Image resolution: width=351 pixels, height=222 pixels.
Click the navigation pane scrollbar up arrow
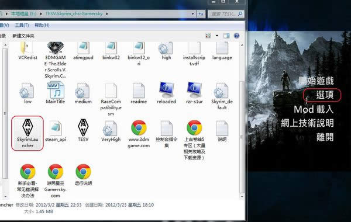[5, 45]
